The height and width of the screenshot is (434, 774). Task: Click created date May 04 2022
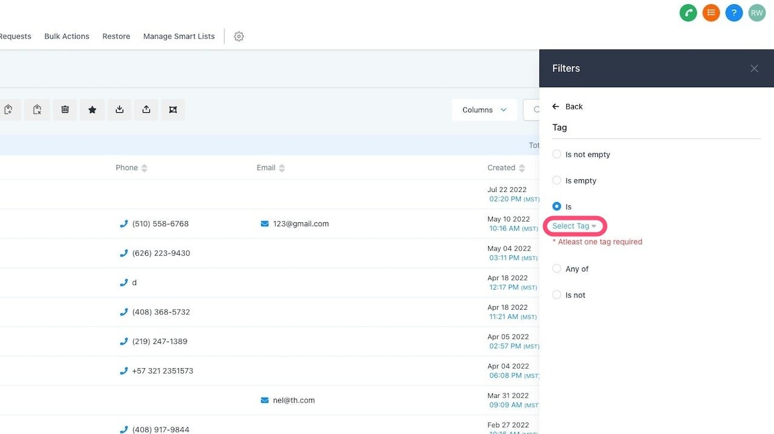point(509,249)
